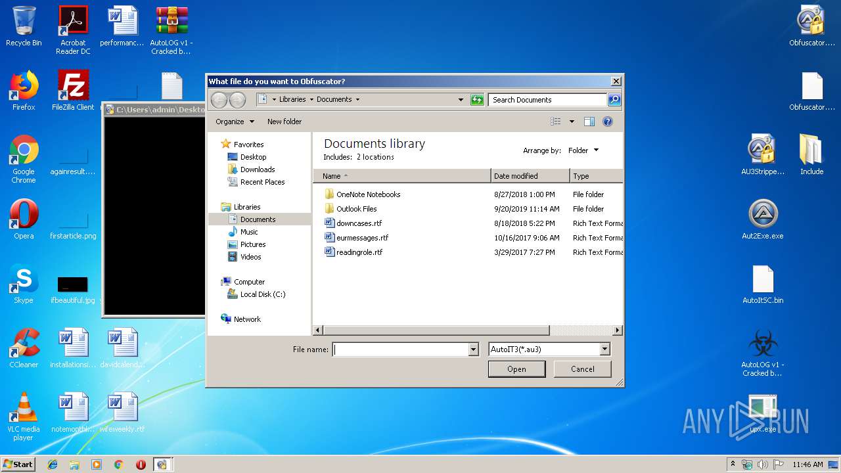Click the dialog Forward navigation arrow

[237, 100]
